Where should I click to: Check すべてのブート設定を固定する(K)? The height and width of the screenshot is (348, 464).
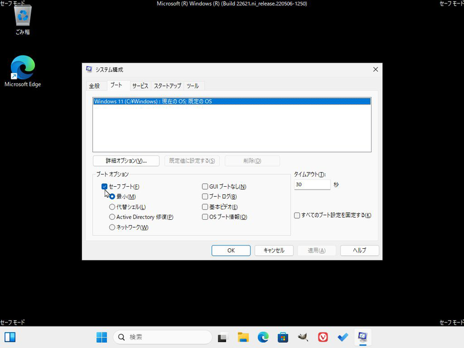[x=297, y=215]
